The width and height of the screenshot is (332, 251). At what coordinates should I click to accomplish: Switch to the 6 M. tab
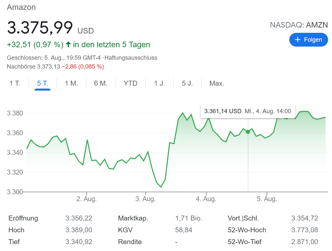click(101, 83)
